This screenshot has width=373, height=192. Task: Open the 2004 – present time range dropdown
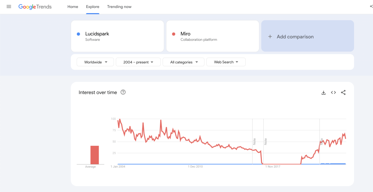[x=138, y=62]
